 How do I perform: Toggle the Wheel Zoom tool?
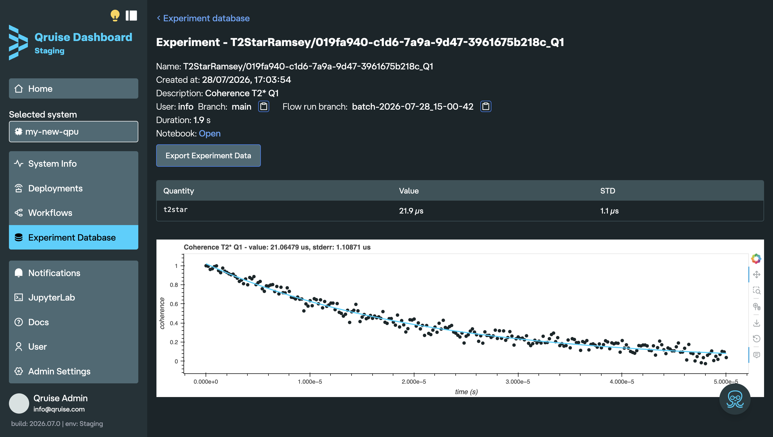(756, 307)
